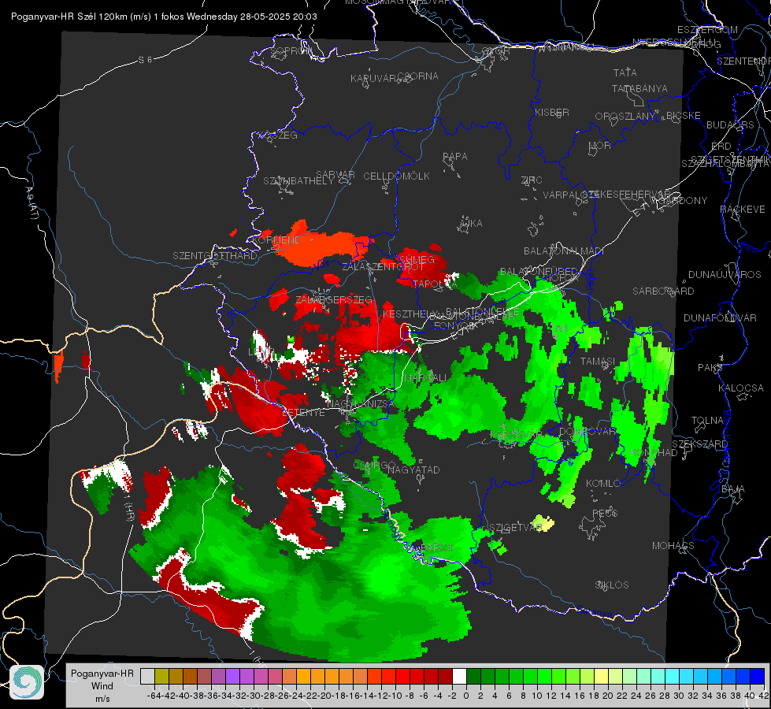
Task: Click the KAPOSVÁR city label
Action: coord(516,436)
